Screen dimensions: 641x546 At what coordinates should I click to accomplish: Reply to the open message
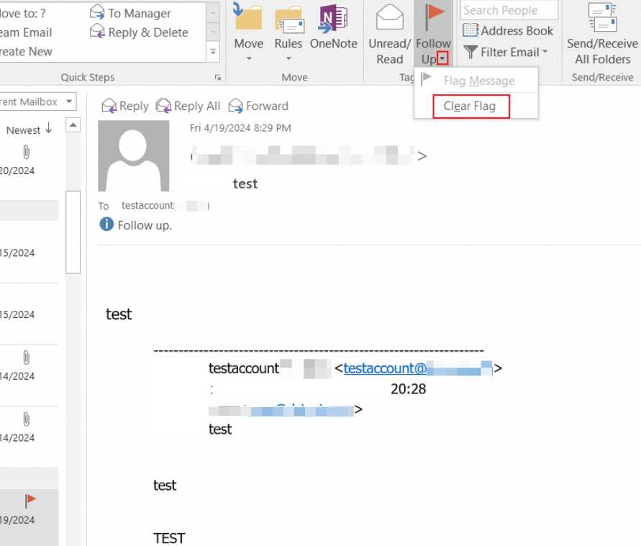(x=125, y=106)
